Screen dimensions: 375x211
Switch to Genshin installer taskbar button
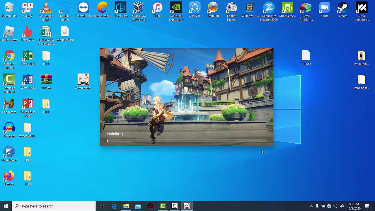[x=187, y=206]
